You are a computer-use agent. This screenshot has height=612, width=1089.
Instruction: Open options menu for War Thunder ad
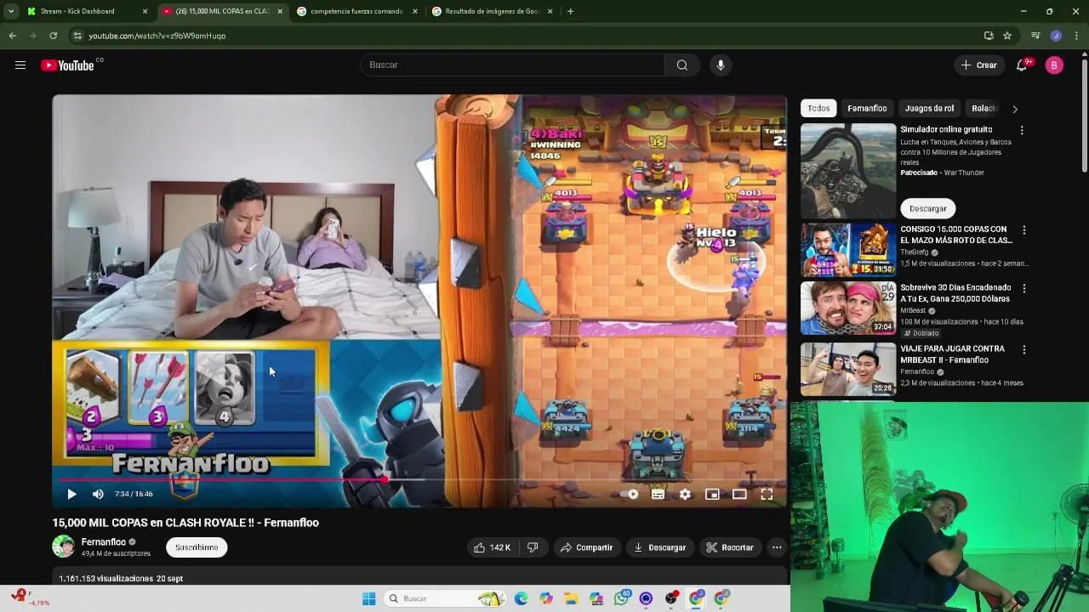(1022, 130)
